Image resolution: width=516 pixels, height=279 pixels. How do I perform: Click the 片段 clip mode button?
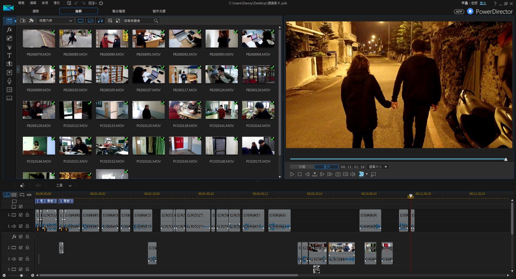click(x=302, y=167)
